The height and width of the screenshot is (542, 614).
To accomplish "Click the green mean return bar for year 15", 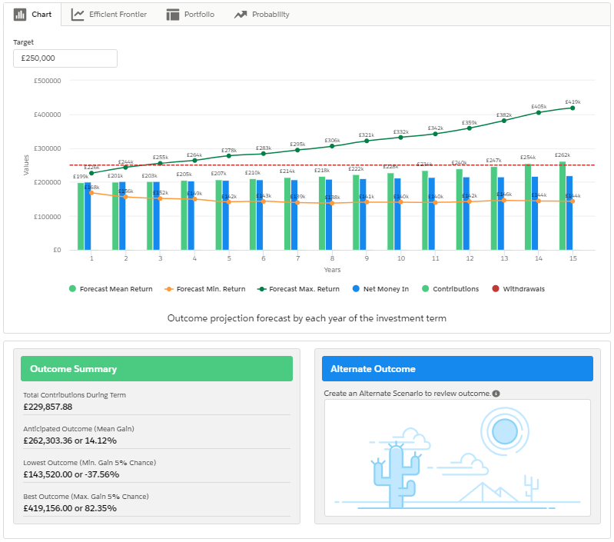I will point(563,205).
